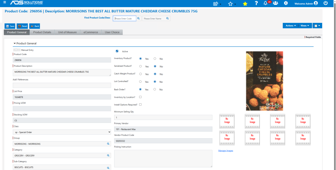336x170 pixels.
Task: Select Yes for Back Order
Action: click(x=140, y=89)
